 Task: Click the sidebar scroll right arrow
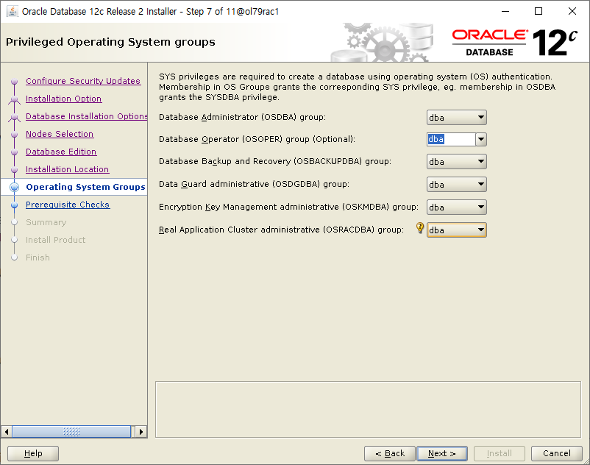[x=141, y=431]
